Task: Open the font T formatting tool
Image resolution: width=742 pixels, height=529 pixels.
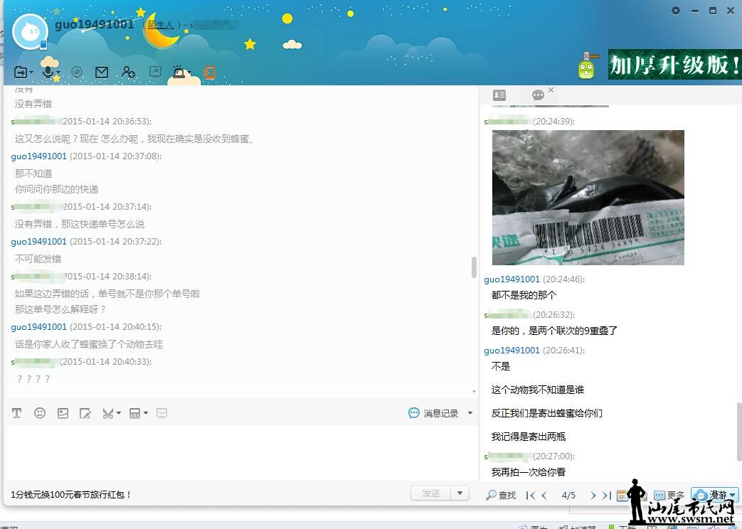Action: click(x=16, y=413)
